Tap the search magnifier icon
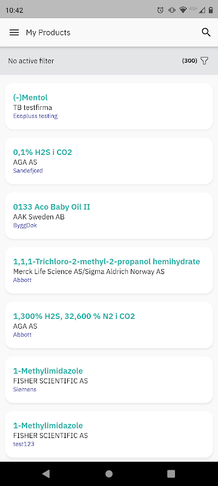Screen dimensions: 218x486 pyautogui.click(x=206, y=32)
